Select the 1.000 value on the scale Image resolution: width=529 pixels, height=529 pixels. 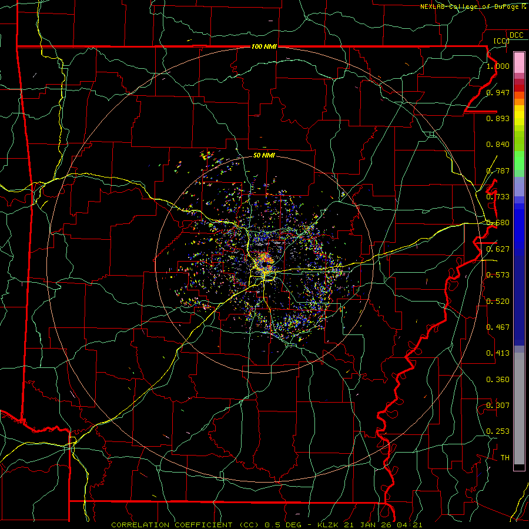pos(498,66)
